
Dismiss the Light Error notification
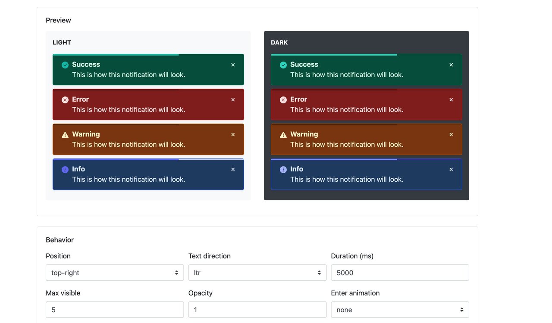pyautogui.click(x=233, y=99)
